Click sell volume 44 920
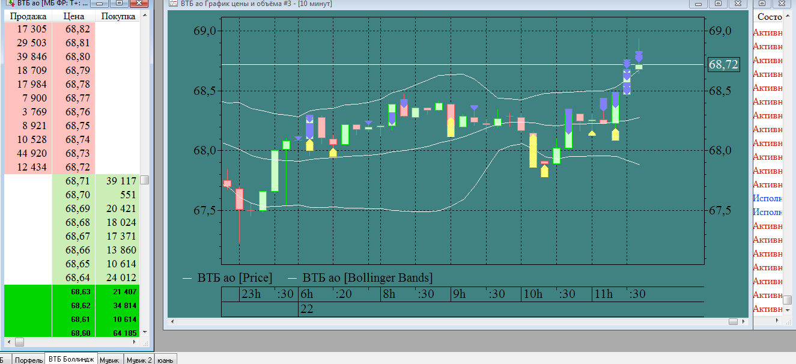Image resolution: width=796 pixels, height=364 pixels. 28,153
